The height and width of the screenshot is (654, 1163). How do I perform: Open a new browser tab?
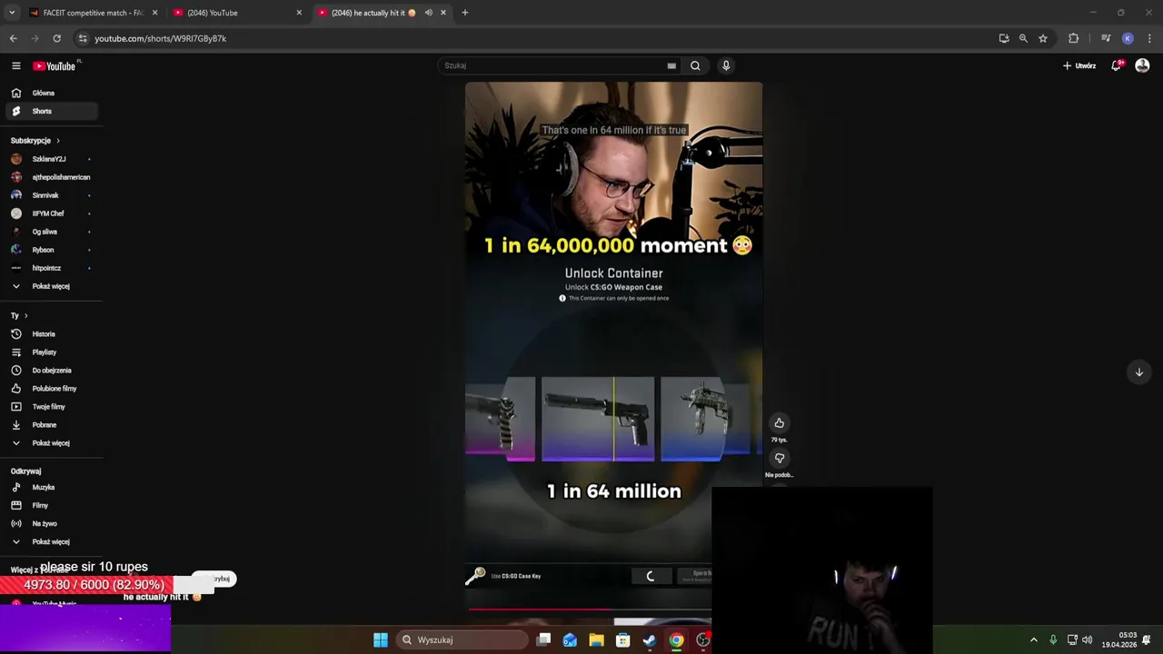(x=464, y=13)
